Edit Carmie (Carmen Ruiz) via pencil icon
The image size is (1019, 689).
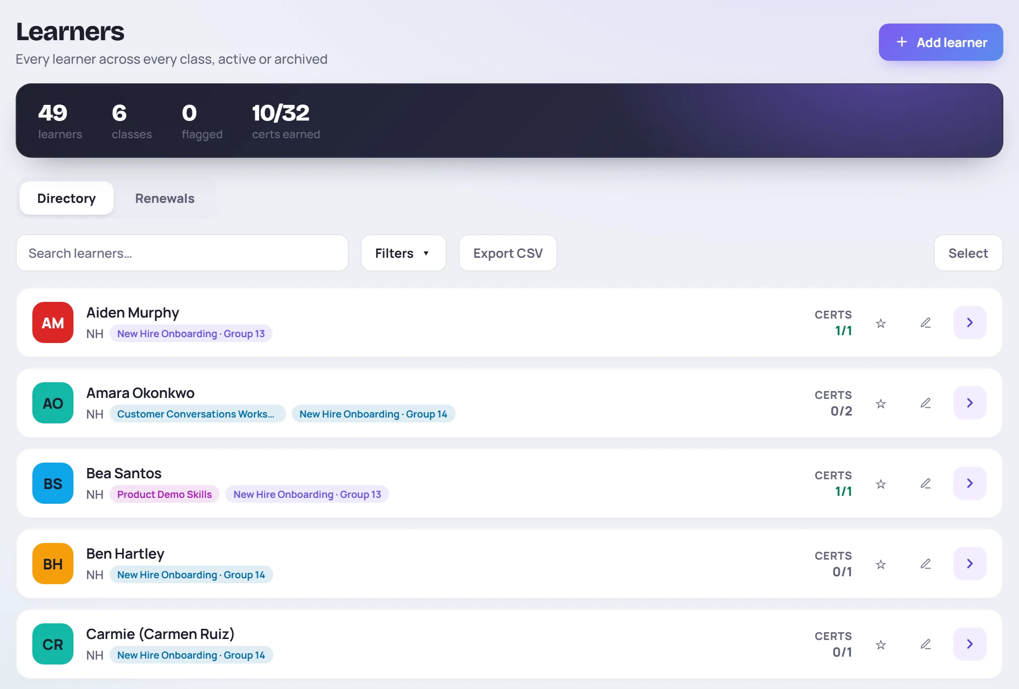tap(925, 644)
